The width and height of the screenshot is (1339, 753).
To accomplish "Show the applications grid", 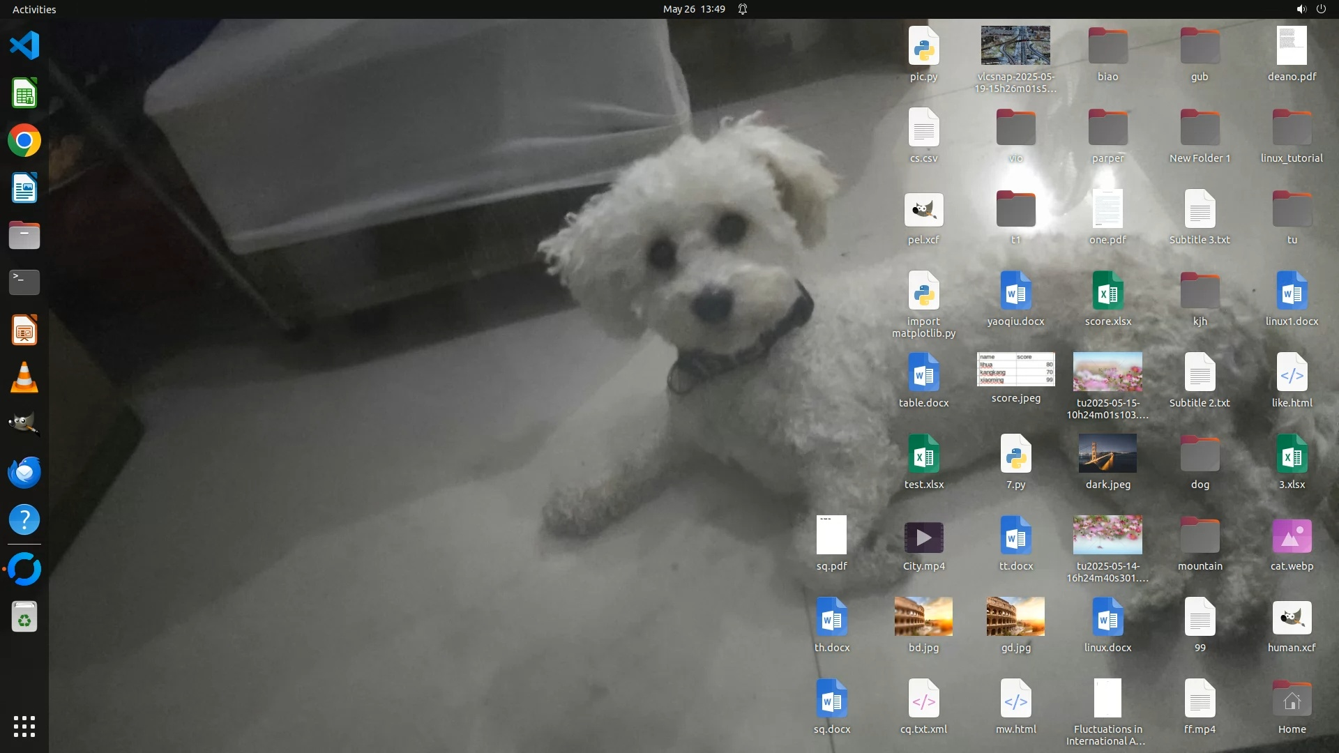I will (24, 727).
